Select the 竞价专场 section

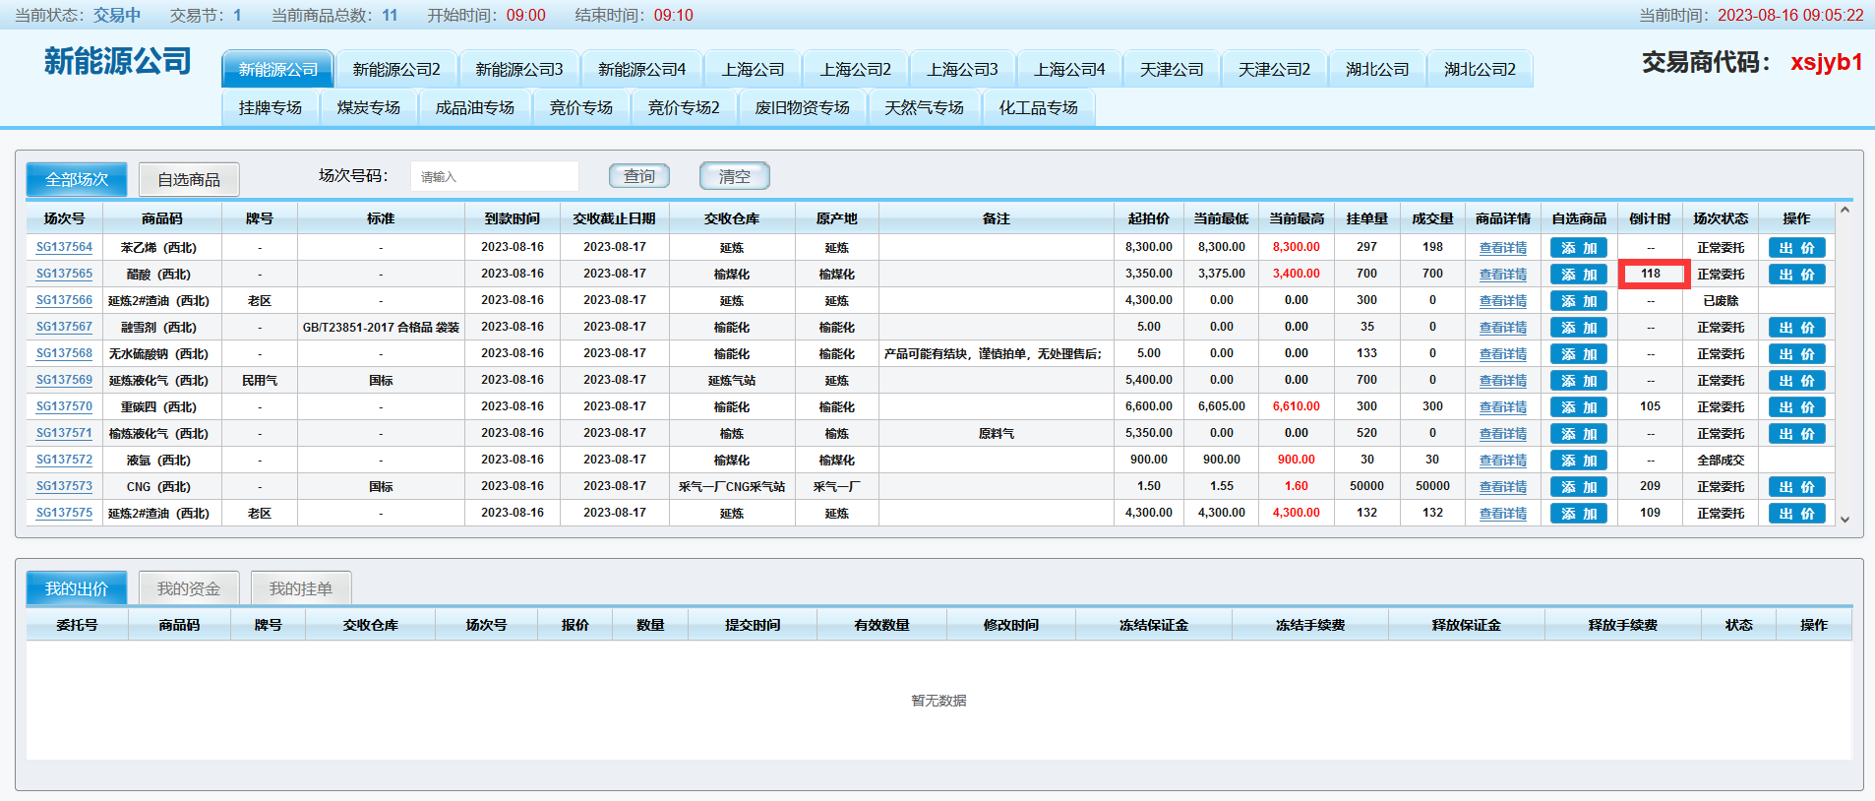coord(581,107)
